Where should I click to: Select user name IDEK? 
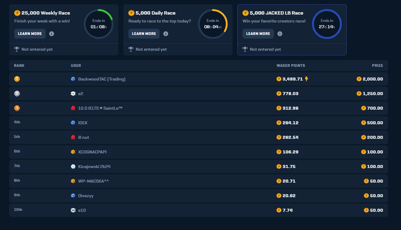click(x=83, y=123)
